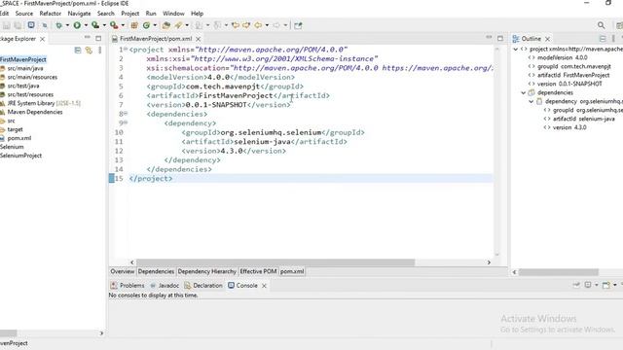Viewport: 623px width, 350px height.
Task: Click the green Run button icon
Action: pos(77,25)
